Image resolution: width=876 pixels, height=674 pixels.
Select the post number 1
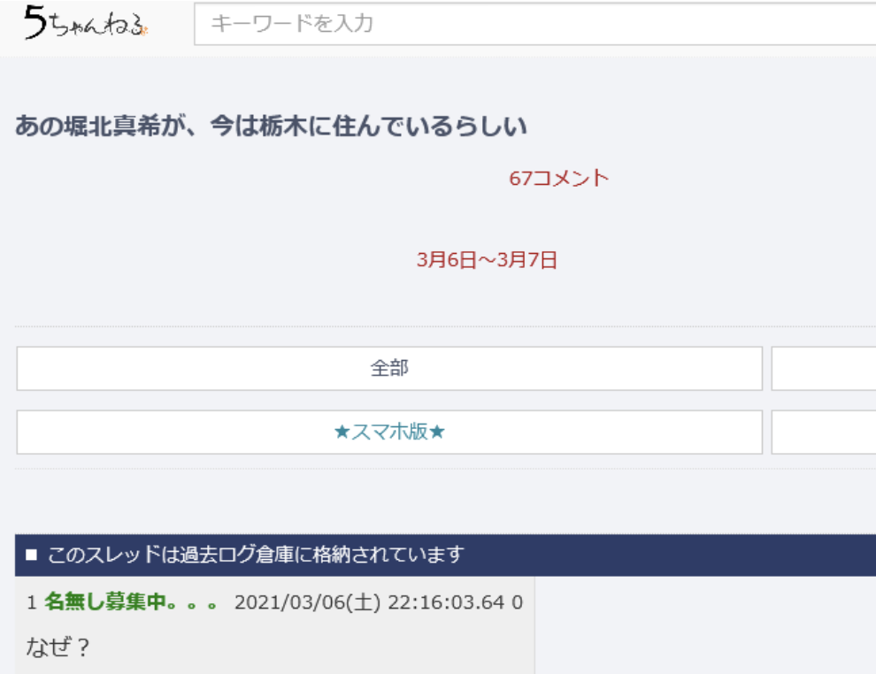pyautogui.click(x=31, y=602)
